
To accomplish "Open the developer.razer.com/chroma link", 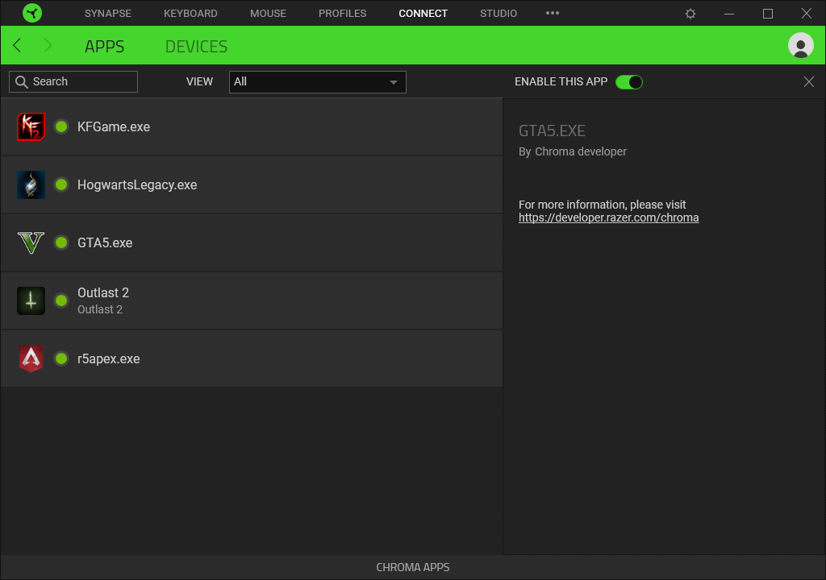I will tap(608, 217).
